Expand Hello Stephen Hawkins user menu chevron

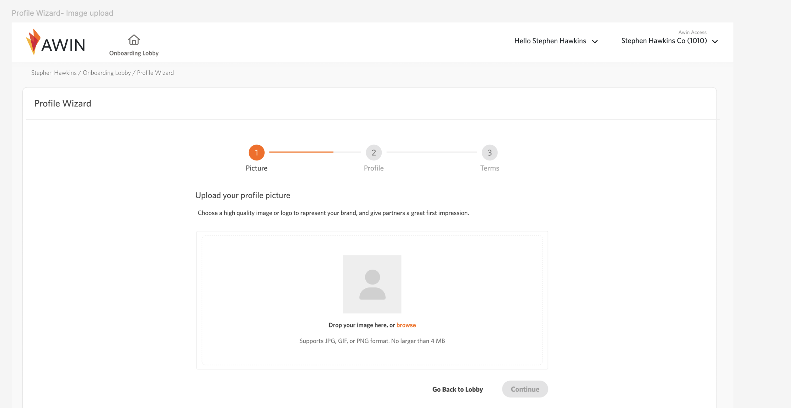click(595, 42)
